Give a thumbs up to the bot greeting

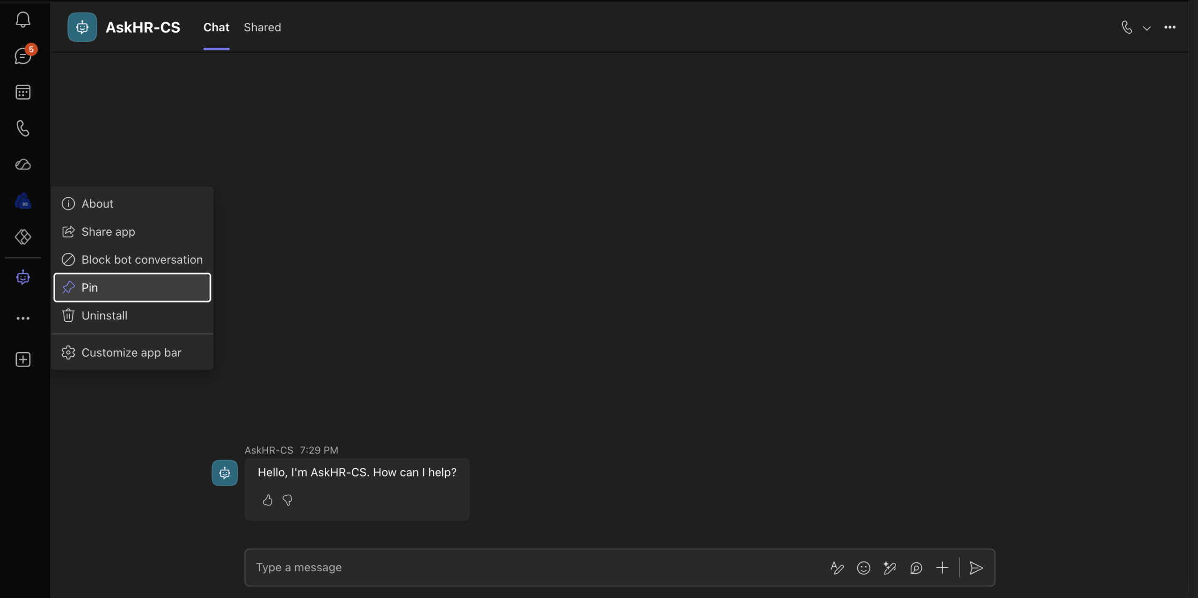(x=267, y=500)
